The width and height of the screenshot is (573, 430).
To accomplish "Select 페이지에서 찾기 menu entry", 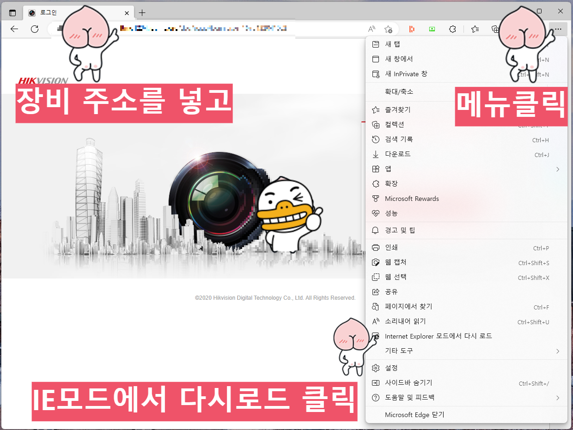I will coord(466,307).
